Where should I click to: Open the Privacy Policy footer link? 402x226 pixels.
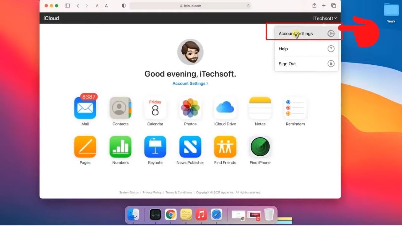(x=152, y=193)
